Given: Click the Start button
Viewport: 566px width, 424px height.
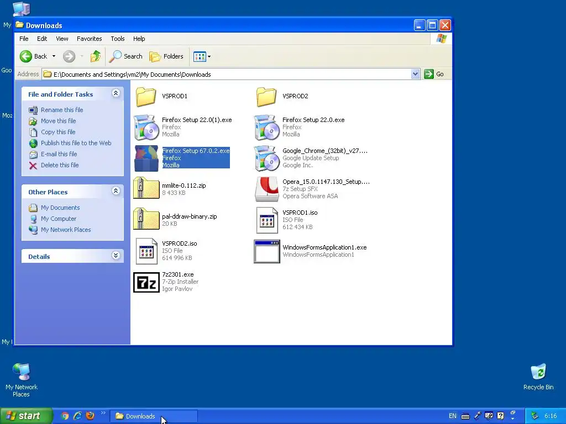Looking at the screenshot, I should 26,416.
